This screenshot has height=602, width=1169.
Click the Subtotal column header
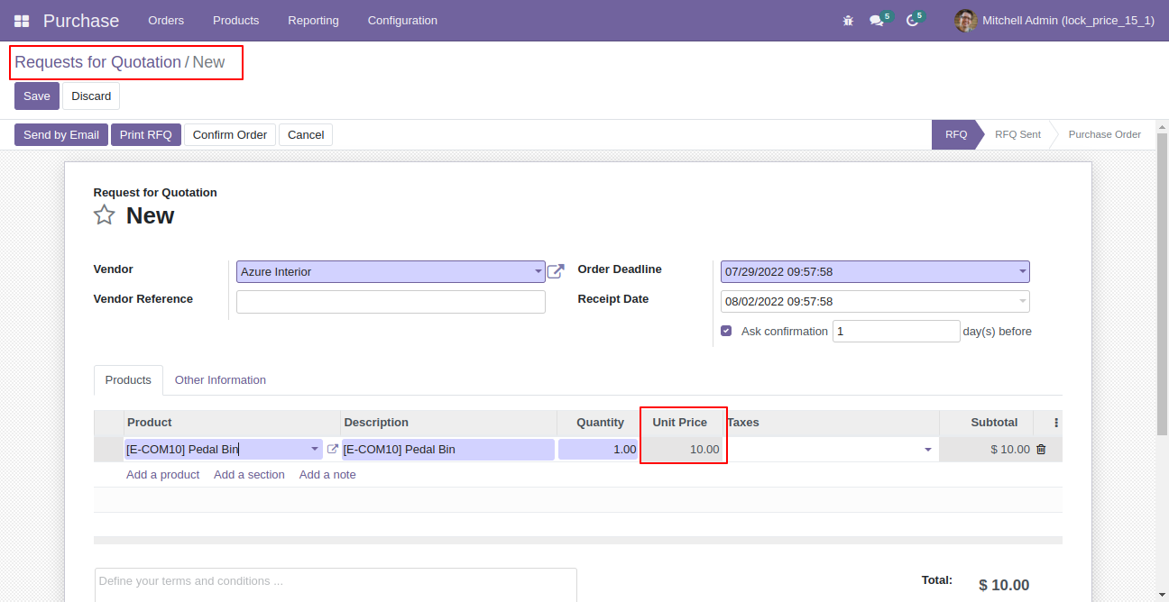[x=986, y=423]
